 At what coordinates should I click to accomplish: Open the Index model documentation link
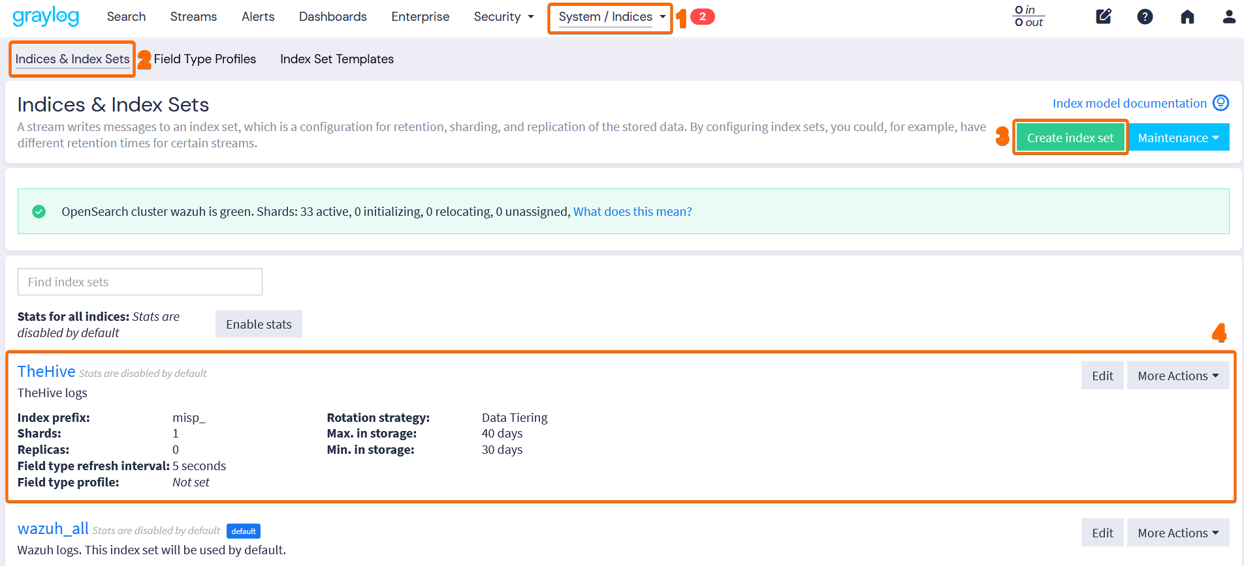click(x=1130, y=103)
